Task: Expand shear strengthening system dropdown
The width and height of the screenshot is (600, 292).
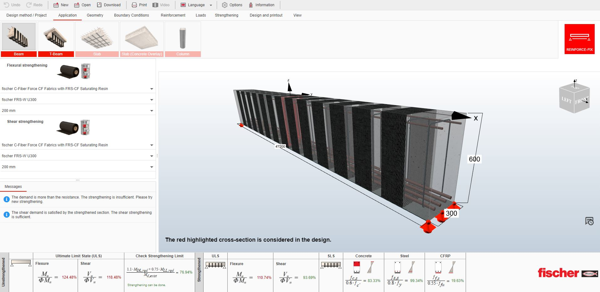Action: [x=78, y=145]
